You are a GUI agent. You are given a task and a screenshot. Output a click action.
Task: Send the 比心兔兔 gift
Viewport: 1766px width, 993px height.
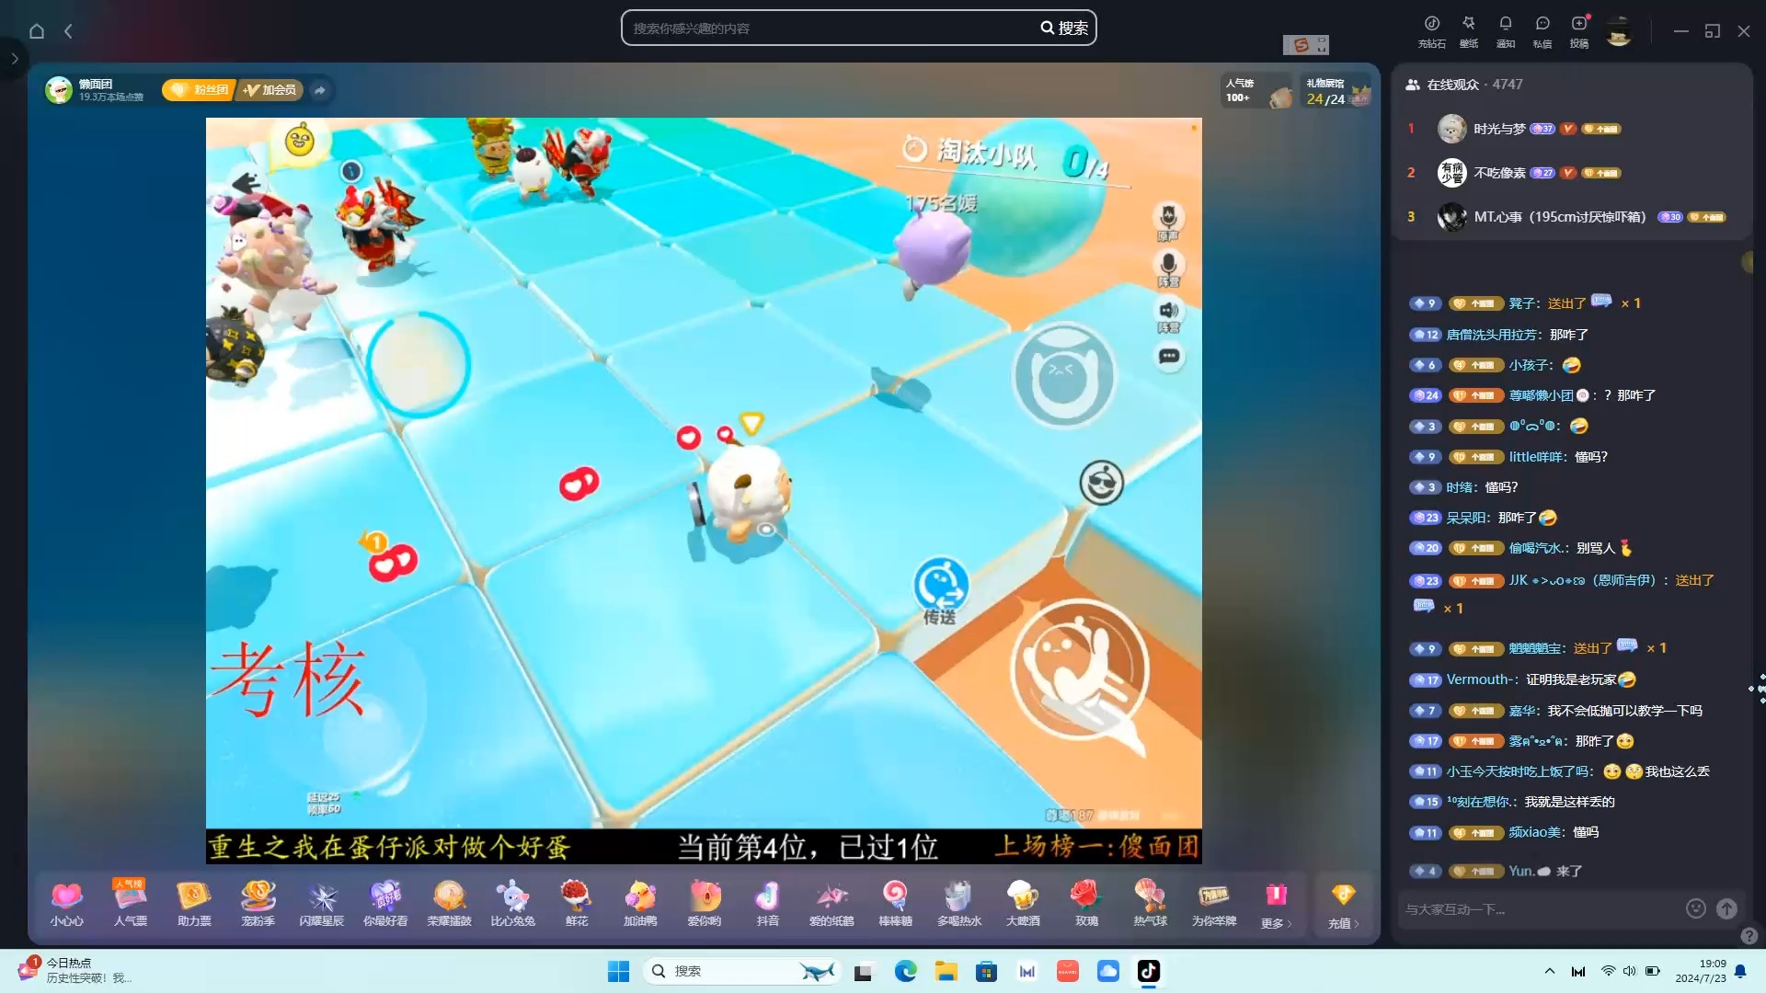[x=512, y=904]
